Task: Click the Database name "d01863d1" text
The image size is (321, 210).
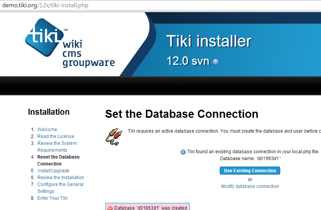Action: 250,159
